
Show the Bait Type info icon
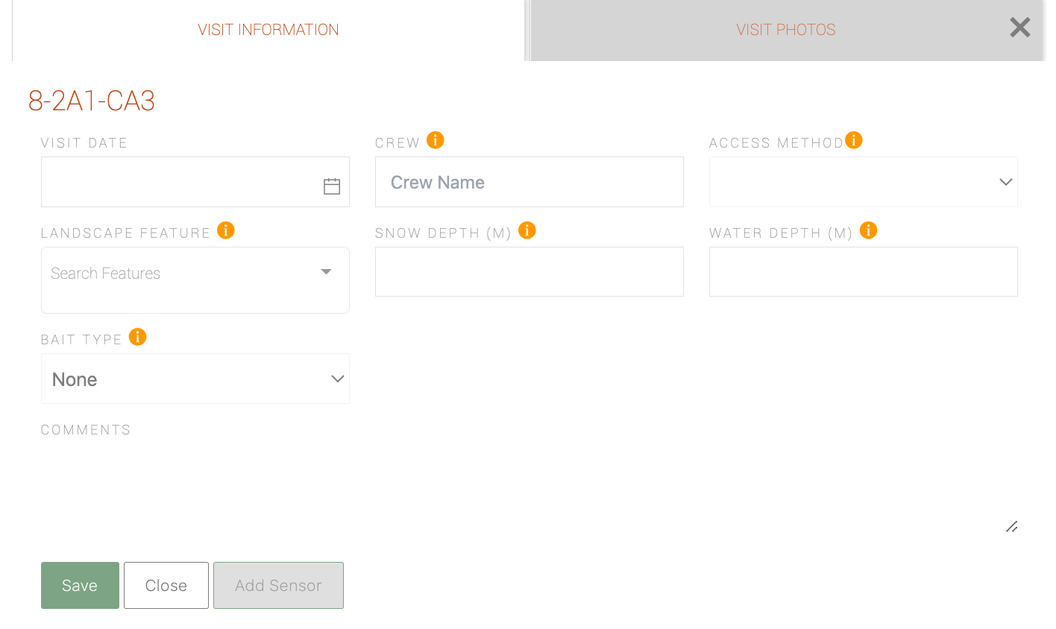pyautogui.click(x=138, y=337)
